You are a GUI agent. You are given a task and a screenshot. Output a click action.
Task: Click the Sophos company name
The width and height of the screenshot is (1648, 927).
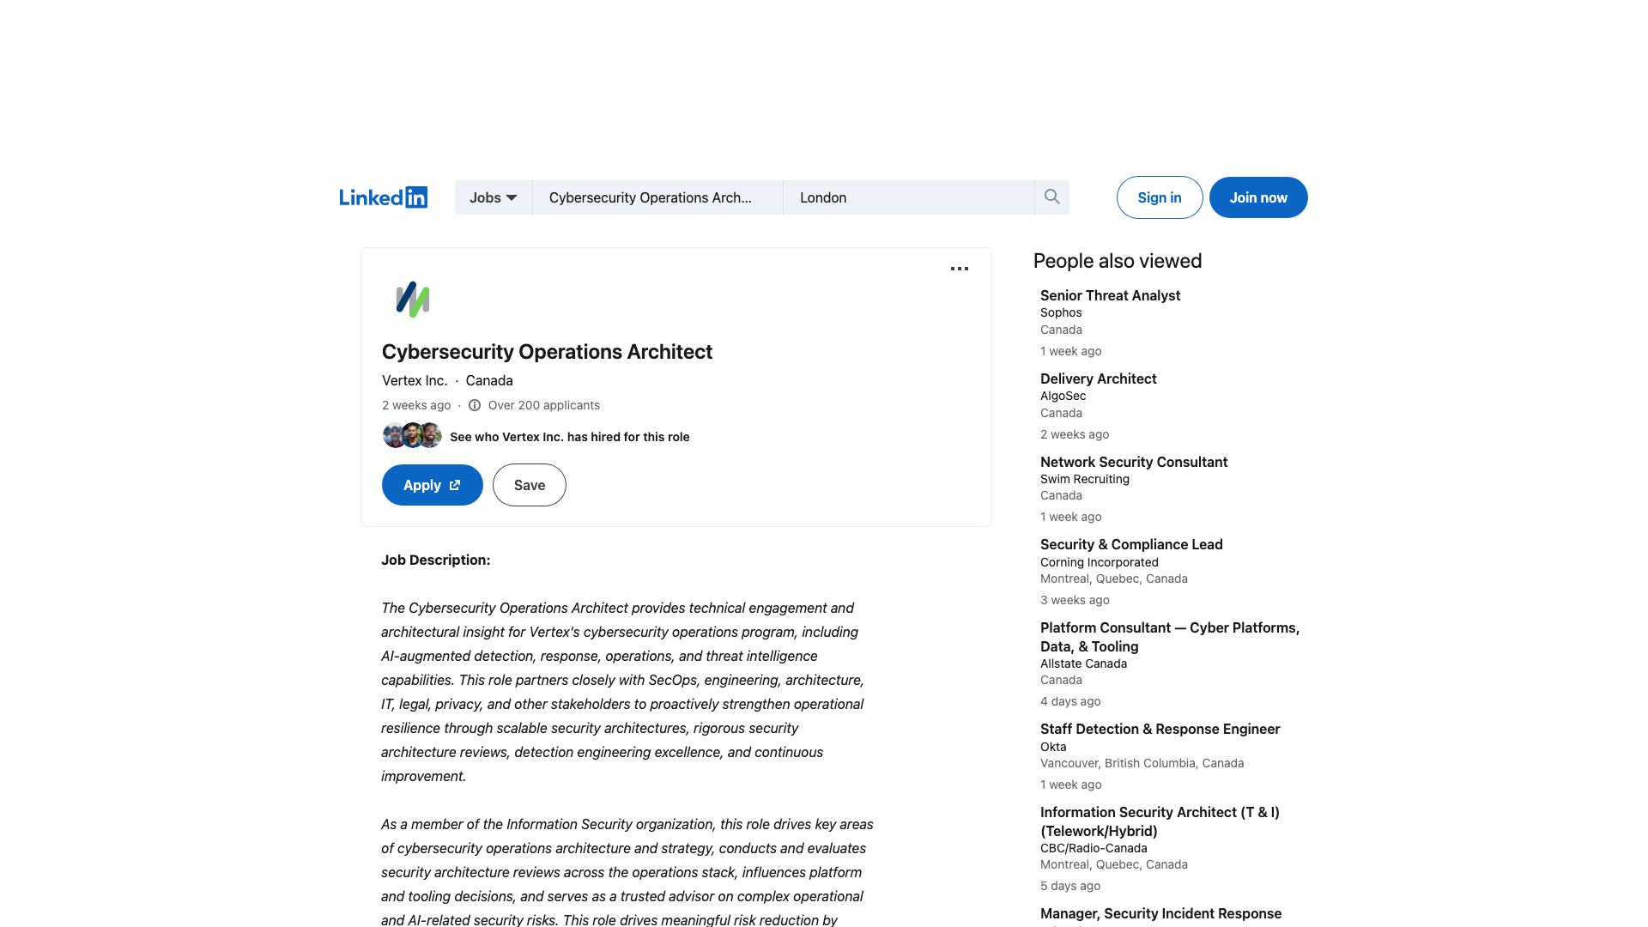[x=1061, y=312]
